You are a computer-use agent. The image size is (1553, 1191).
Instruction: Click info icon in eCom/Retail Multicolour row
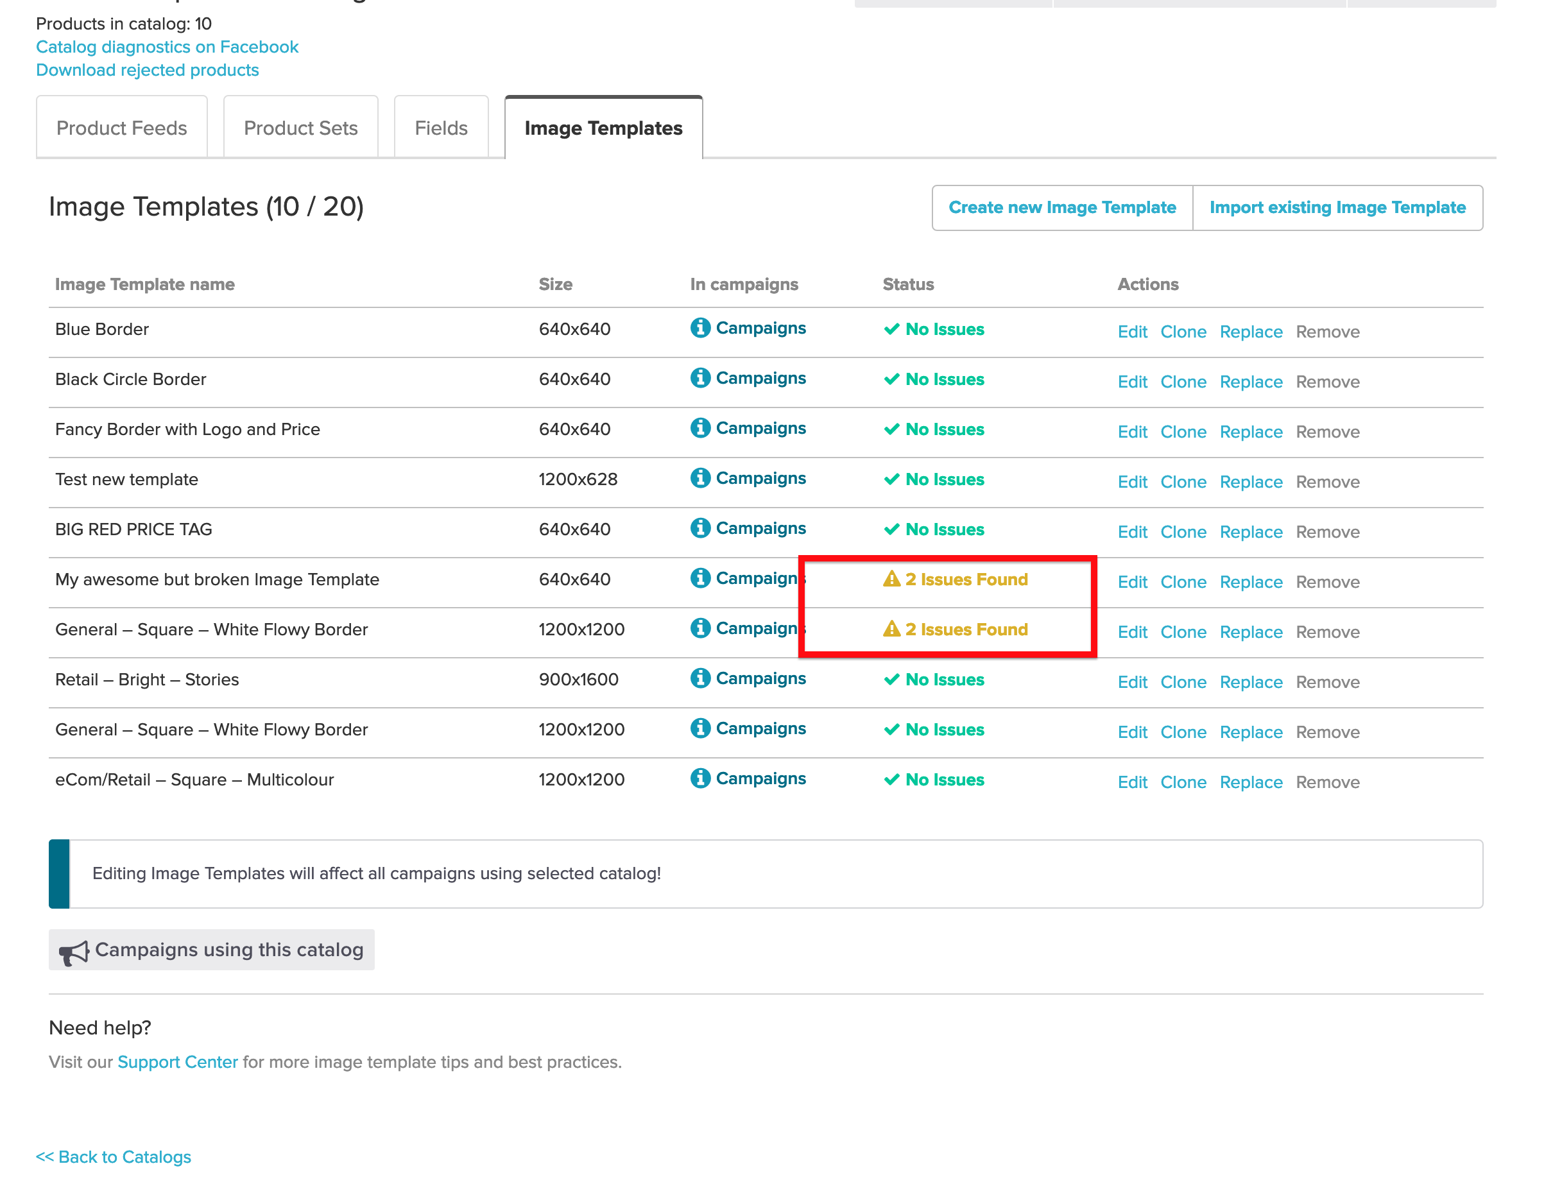click(699, 778)
